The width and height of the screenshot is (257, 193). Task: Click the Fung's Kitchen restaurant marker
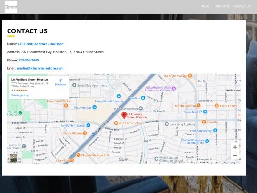coord(85,133)
